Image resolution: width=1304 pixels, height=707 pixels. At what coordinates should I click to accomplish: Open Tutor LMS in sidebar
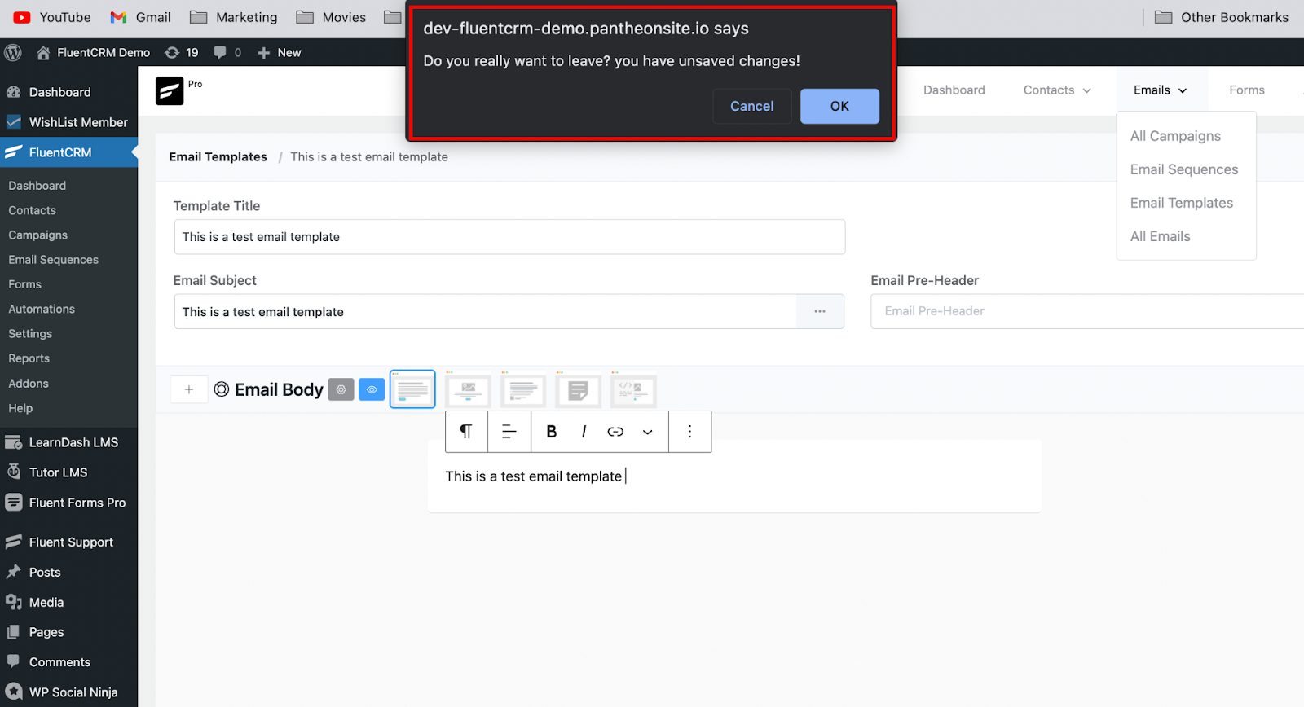click(x=68, y=472)
